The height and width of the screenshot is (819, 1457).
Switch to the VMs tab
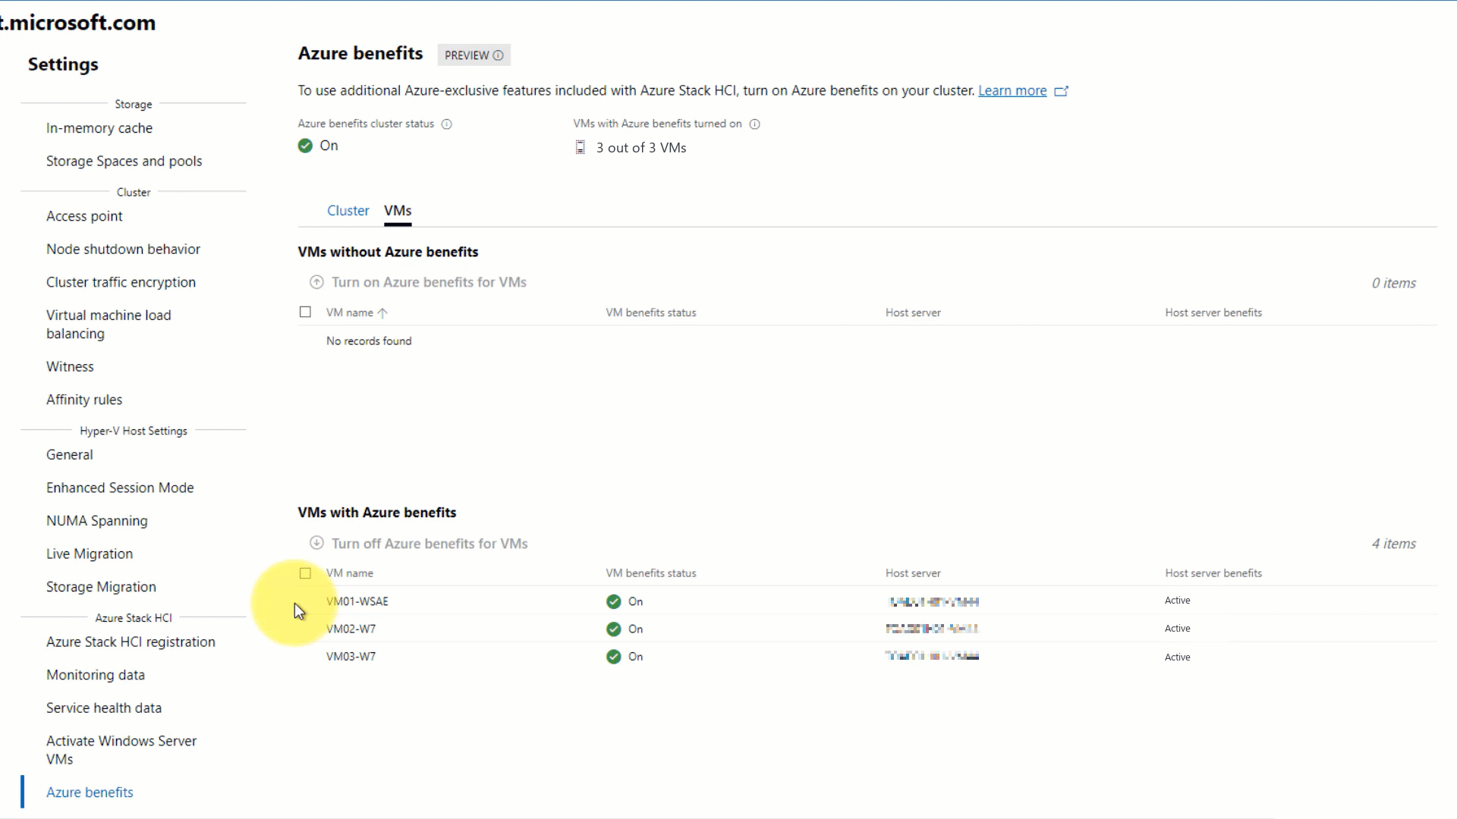398,210
